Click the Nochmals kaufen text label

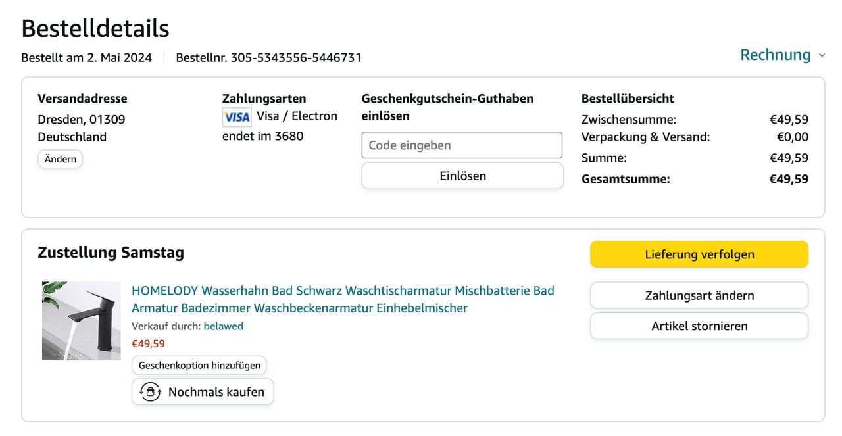pos(216,392)
